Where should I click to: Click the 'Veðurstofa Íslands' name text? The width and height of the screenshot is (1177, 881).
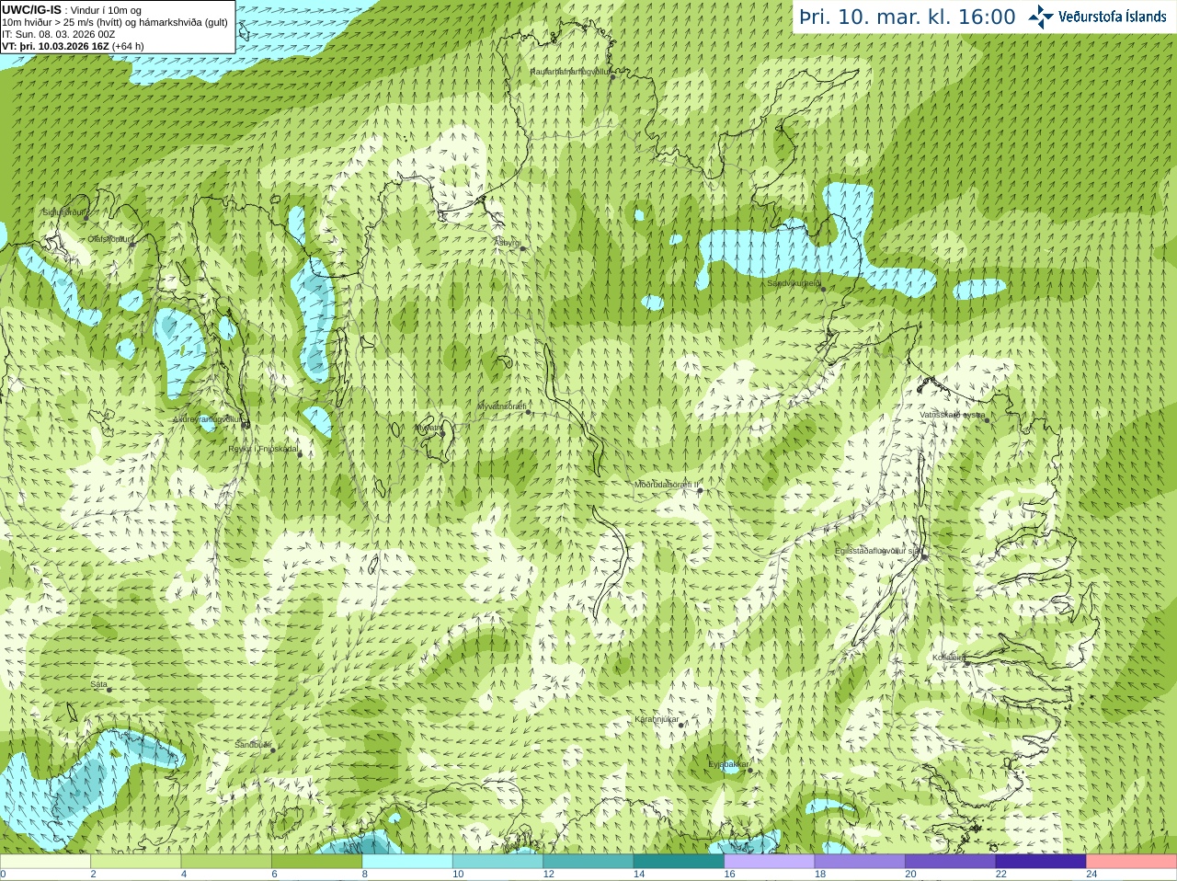[1113, 17]
